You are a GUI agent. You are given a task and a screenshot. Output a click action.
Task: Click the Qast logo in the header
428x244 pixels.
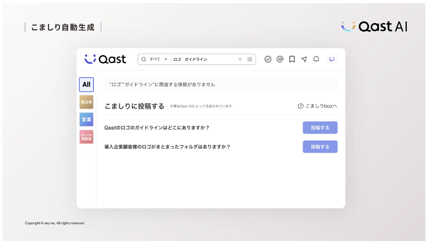click(105, 59)
